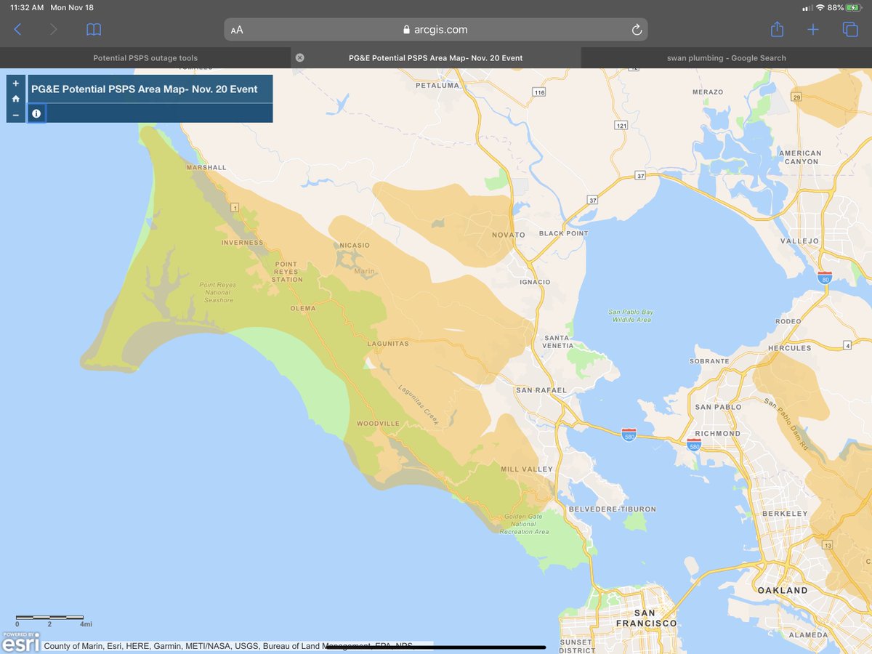Tap the Highway 4 shield near Hercules
The height and width of the screenshot is (654, 872).
847,345
